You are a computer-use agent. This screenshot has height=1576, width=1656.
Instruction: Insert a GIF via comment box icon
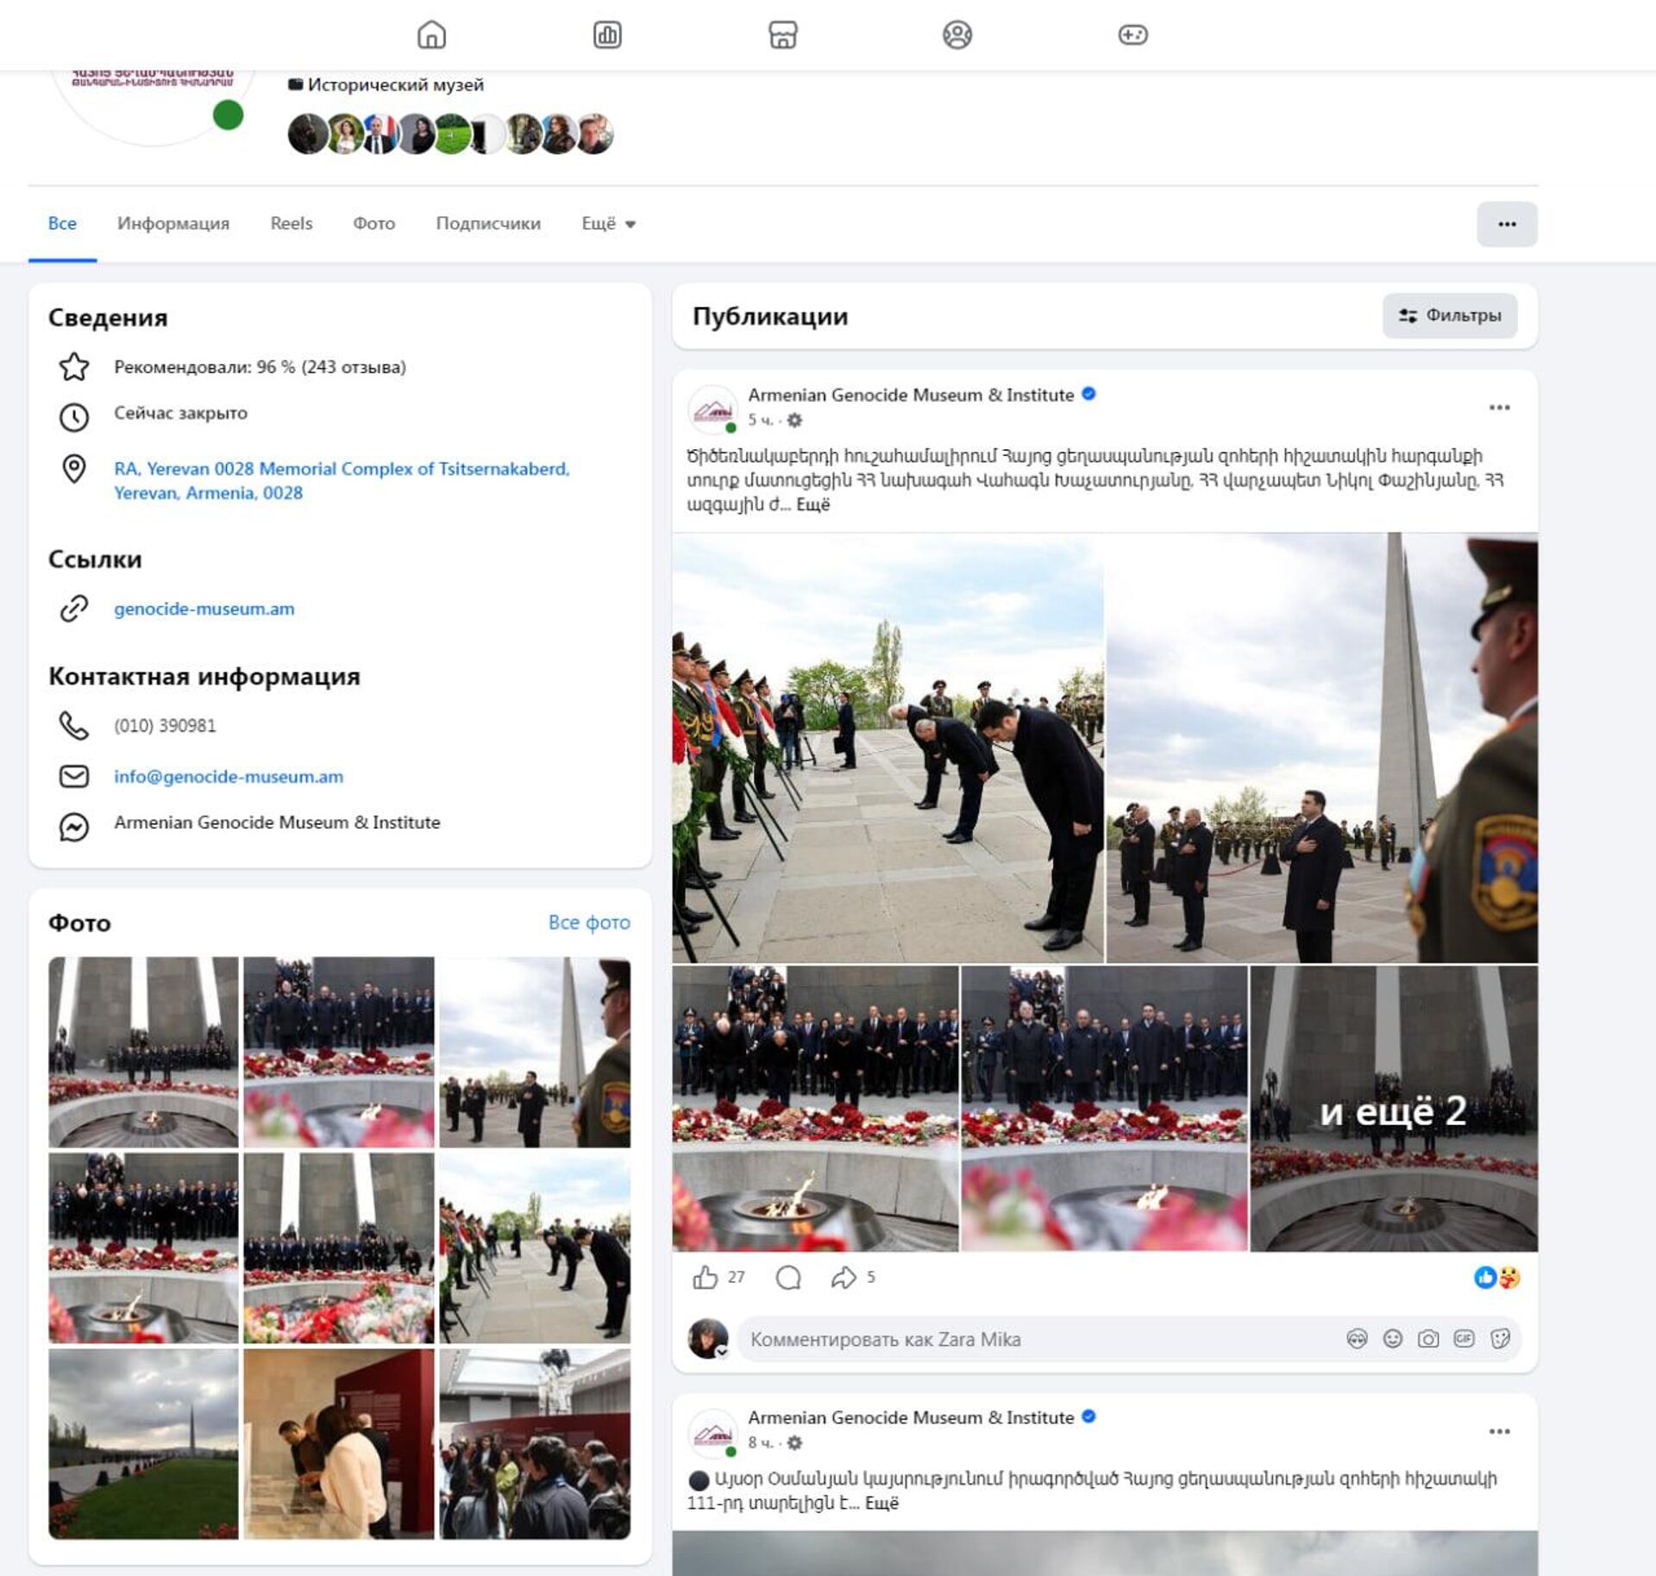pos(1464,1338)
